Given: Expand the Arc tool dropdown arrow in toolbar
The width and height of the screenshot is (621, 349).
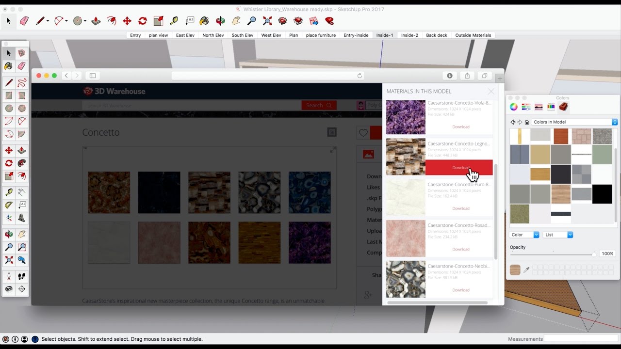Looking at the screenshot, I should pyautogui.click(x=67, y=21).
